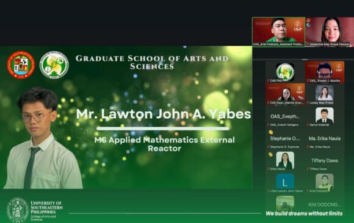This screenshot has width=354, height=223.
Task: Click the speaker portrait photo on the slide
Action: (43, 138)
